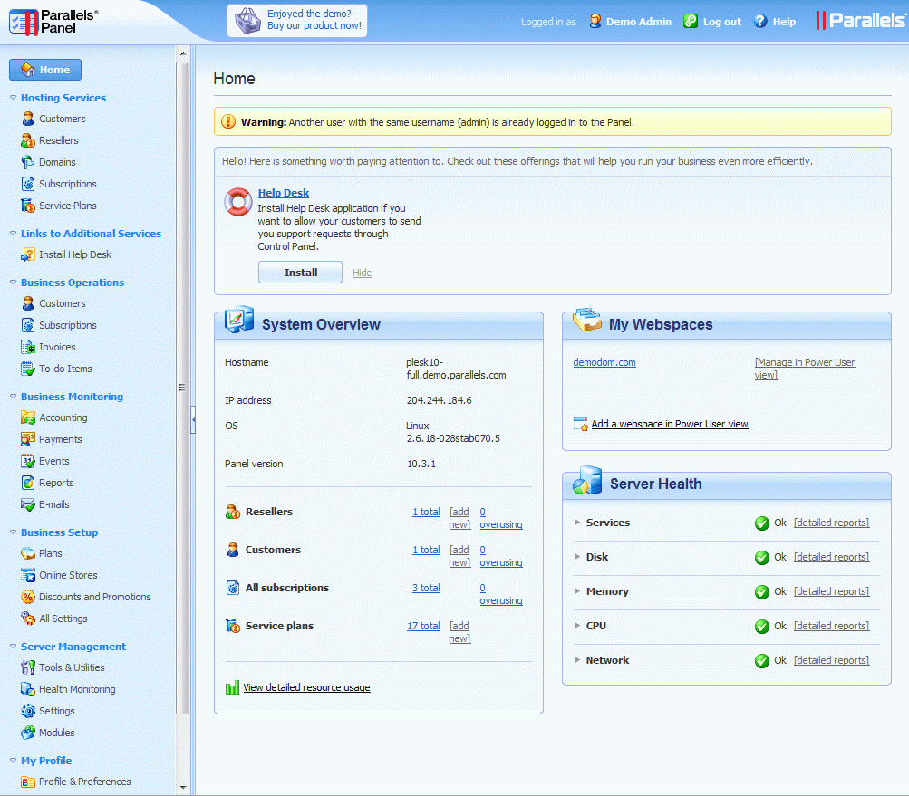
Task: Expand the Memory row in Server Health
Action: pos(577,591)
